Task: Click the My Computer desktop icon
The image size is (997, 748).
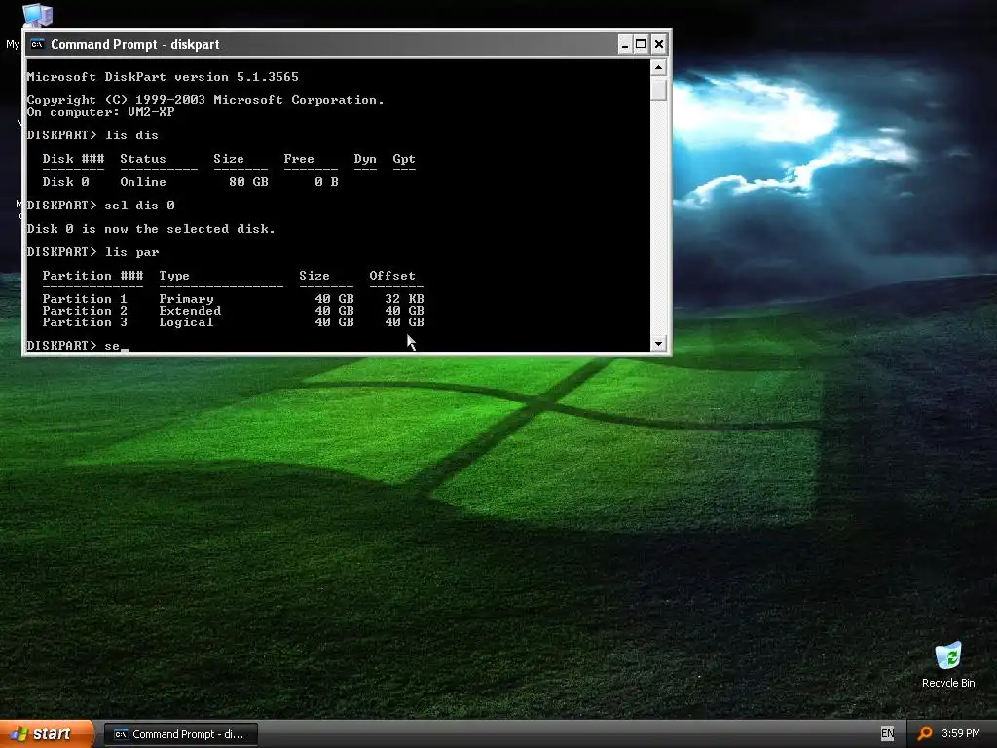Action: tap(37, 16)
